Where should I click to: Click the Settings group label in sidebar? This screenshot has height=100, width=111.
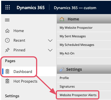(x=12, y=96)
